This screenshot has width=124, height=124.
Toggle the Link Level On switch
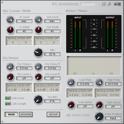tap(8, 98)
